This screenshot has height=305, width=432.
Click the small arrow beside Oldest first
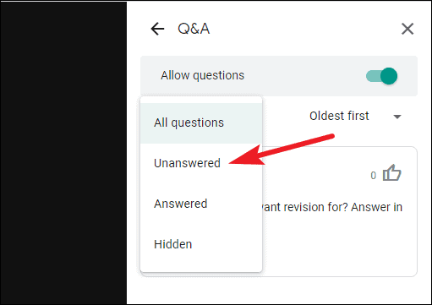point(397,117)
